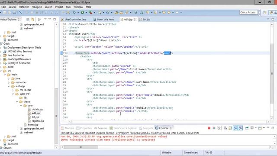Screen dimensions: 277x156
Task: Toggle Scroll Lock in Console
Action: point(230,128)
